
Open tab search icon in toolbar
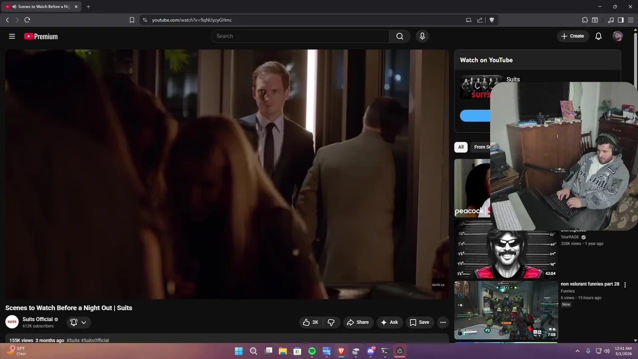pos(595,20)
